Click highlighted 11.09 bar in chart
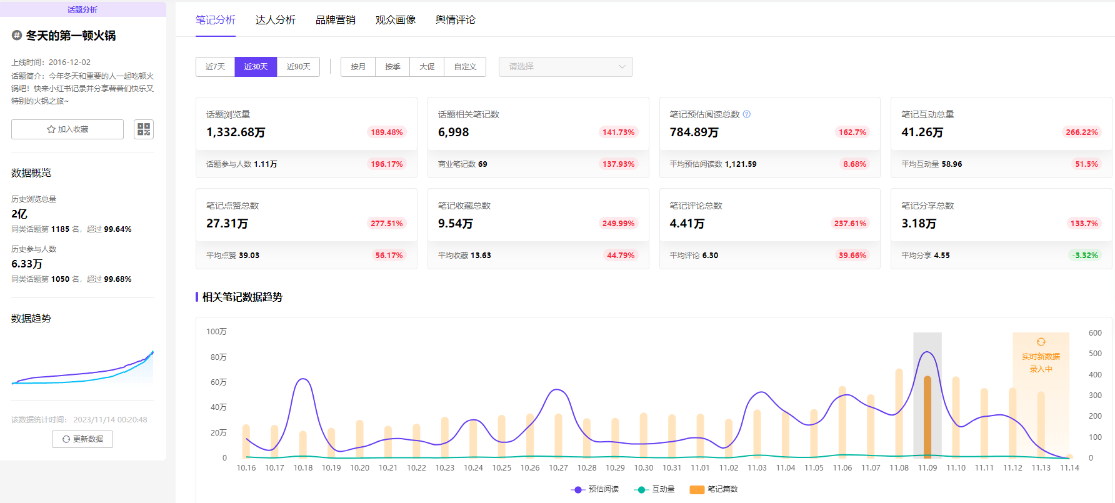This screenshot has height=503, width=1115. click(927, 416)
